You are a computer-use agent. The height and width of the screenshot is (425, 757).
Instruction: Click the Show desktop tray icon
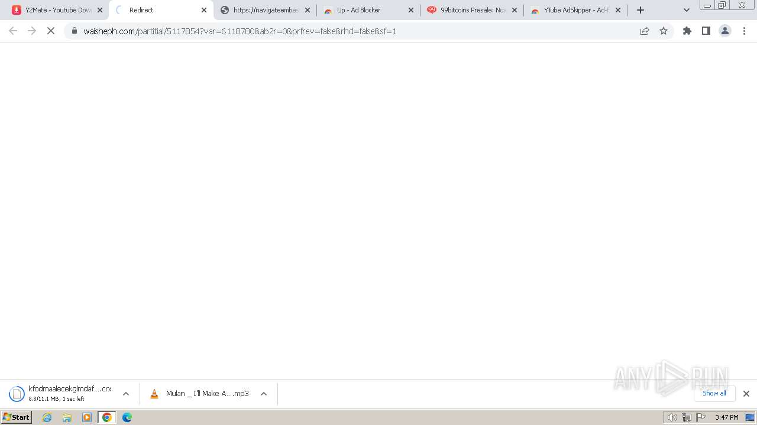[750, 417]
